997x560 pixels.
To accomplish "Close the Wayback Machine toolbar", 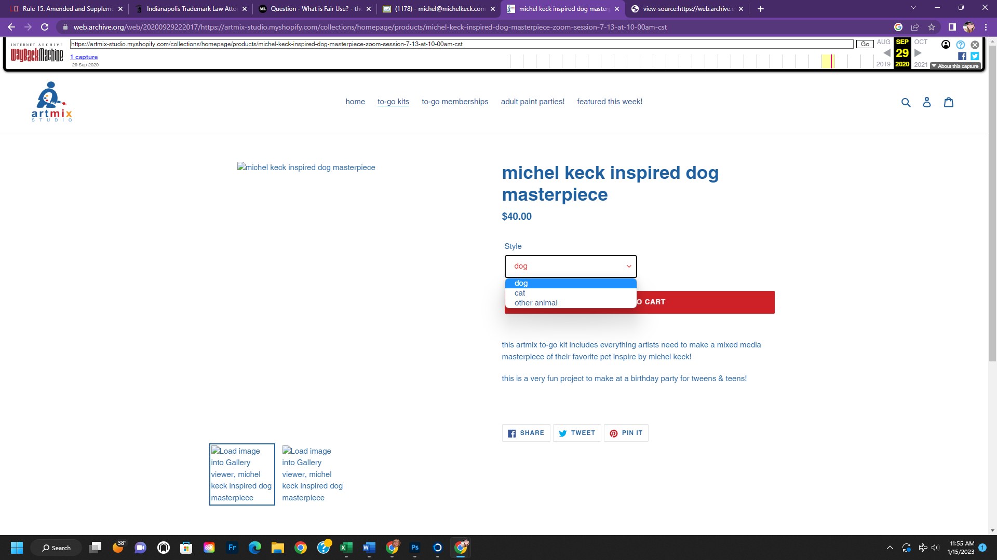I will pyautogui.click(x=975, y=45).
